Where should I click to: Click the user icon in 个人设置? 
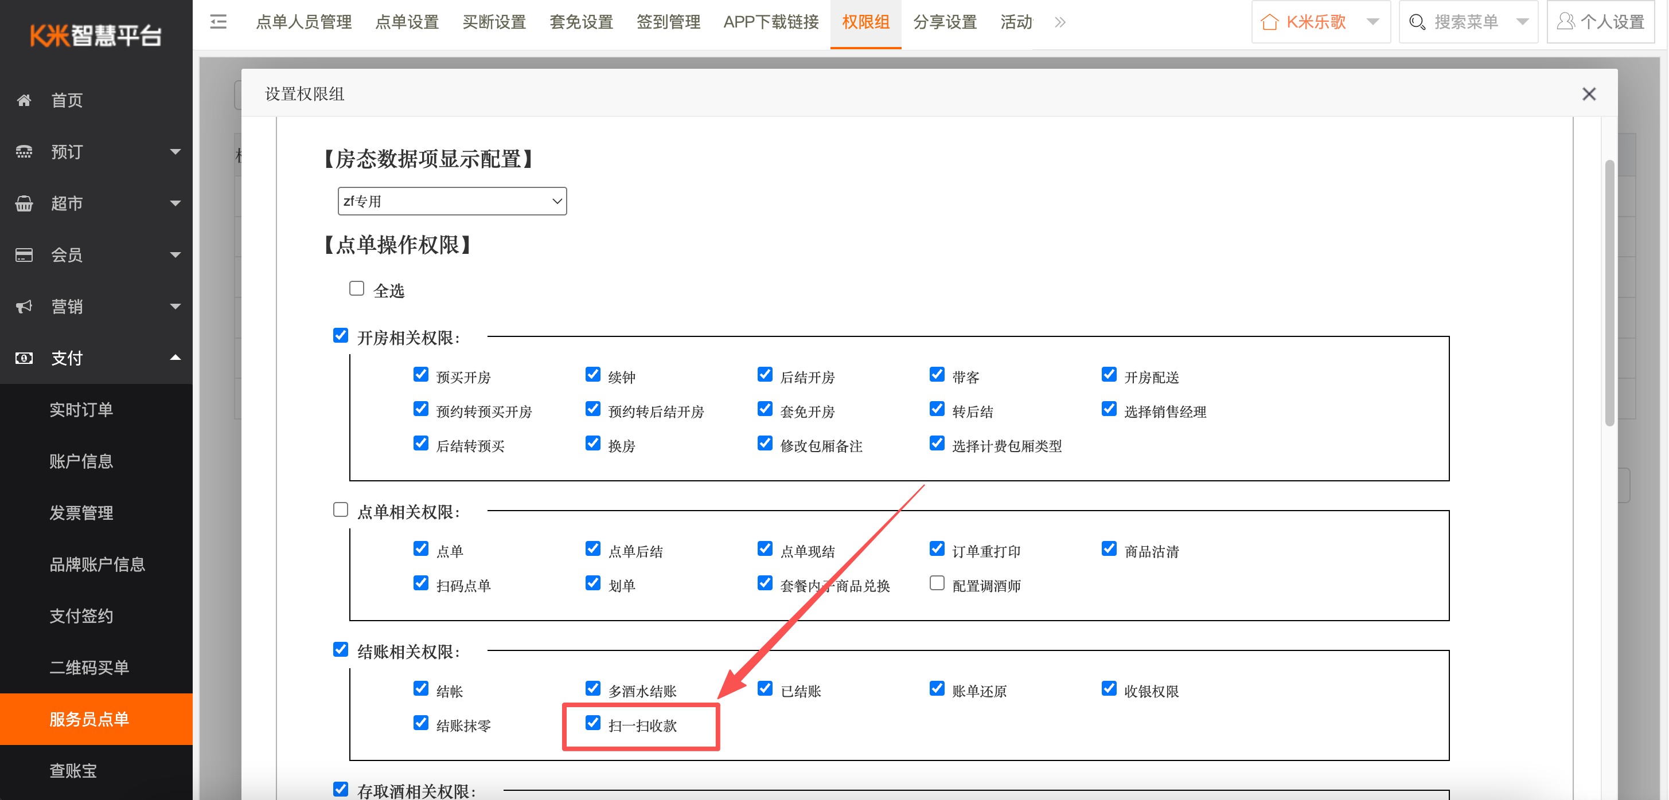(1565, 22)
